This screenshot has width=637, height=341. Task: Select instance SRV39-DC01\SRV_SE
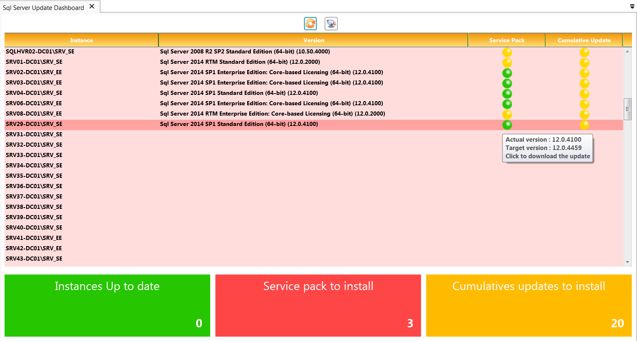(34, 217)
